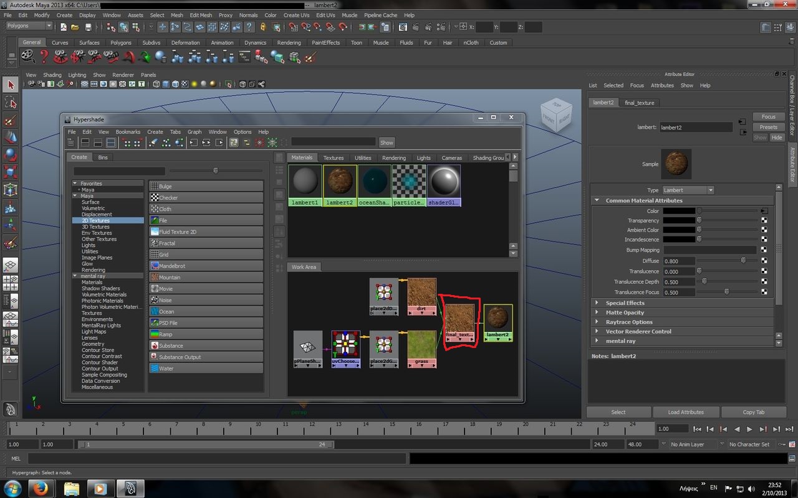Clear the Hypershade graph with eraser icon
Image resolution: width=798 pixels, height=498 pixels.
[154, 143]
